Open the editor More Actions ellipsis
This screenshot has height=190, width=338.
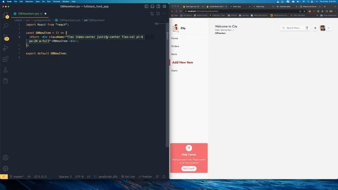pyautogui.click(x=164, y=14)
